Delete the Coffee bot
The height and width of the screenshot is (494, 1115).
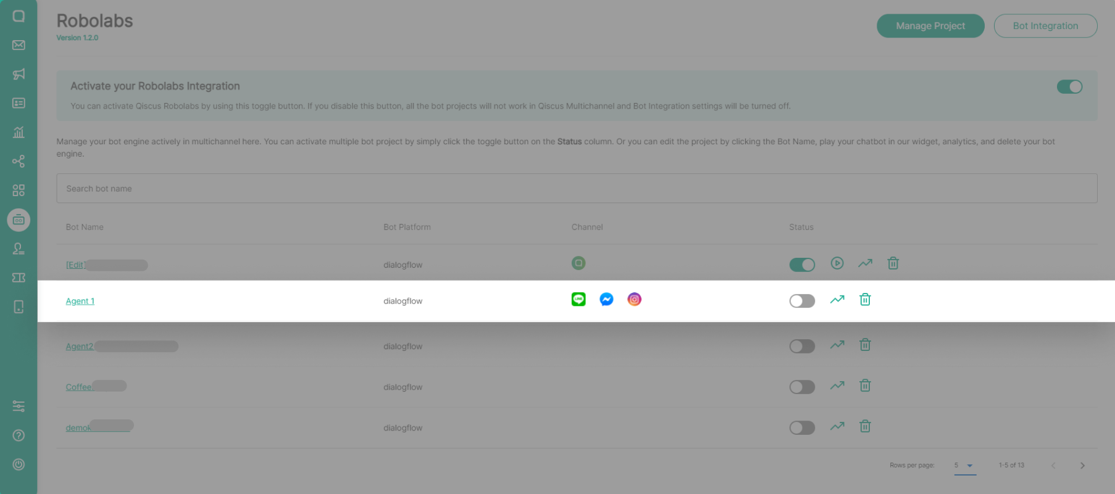coord(865,386)
